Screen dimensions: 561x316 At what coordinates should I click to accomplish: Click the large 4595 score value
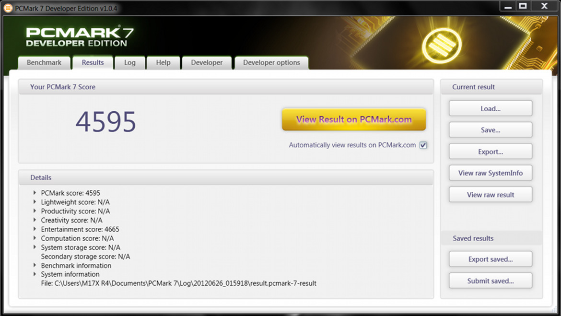click(x=106, y=122)
